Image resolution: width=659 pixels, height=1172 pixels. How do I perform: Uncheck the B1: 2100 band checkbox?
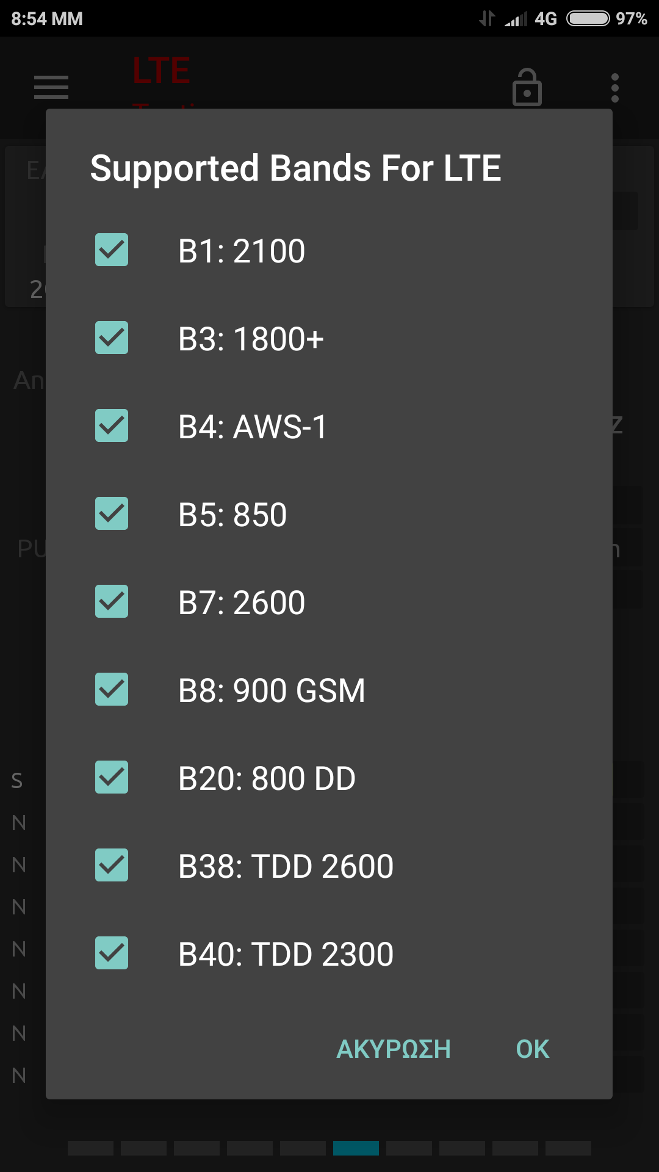tap(112, 250)
